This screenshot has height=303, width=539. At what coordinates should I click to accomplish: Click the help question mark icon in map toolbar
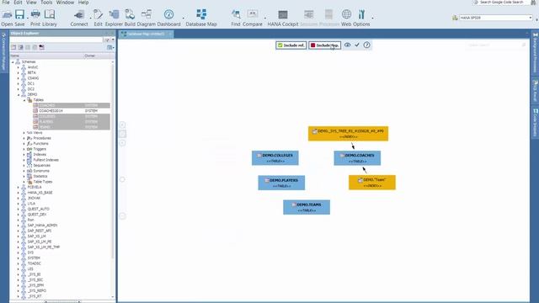[367, 45]
